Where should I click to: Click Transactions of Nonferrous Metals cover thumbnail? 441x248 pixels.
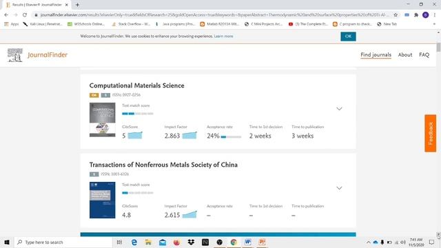click(x=103, y=200)
